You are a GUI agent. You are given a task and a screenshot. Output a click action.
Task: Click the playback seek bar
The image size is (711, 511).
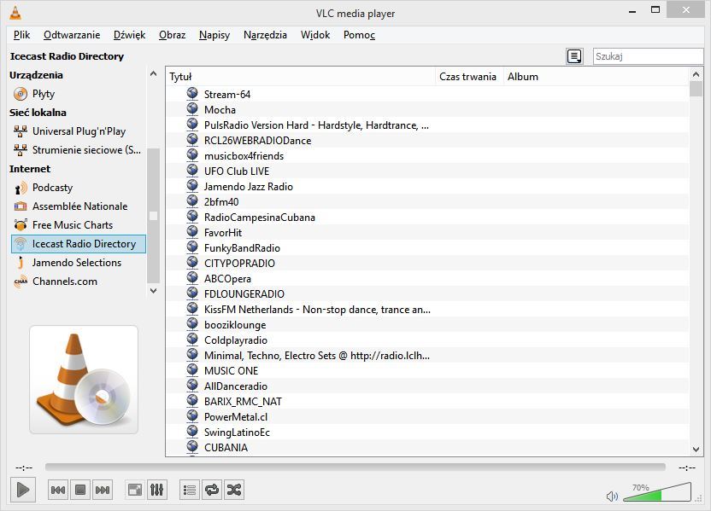(x=355, y=467)
